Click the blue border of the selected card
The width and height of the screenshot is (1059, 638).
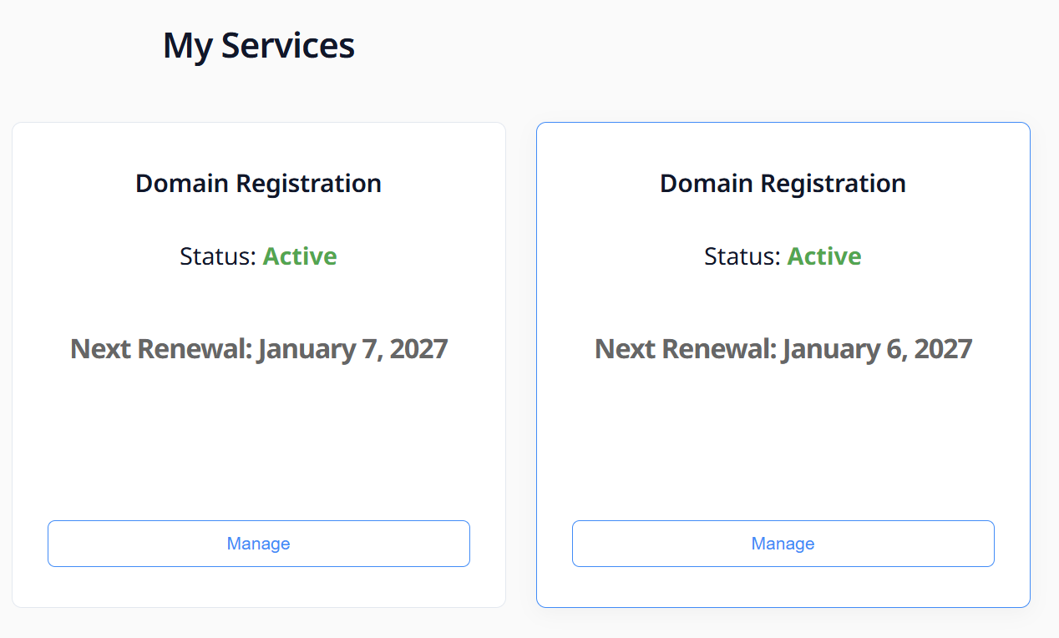pyautogui.click(x=536, y=363)
